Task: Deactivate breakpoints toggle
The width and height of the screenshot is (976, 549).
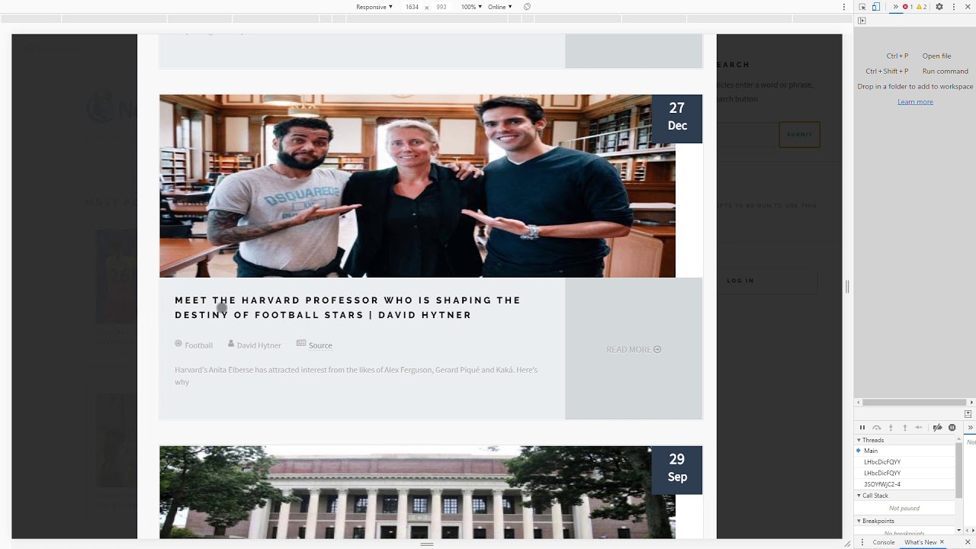Action: (x=938, y=428)
